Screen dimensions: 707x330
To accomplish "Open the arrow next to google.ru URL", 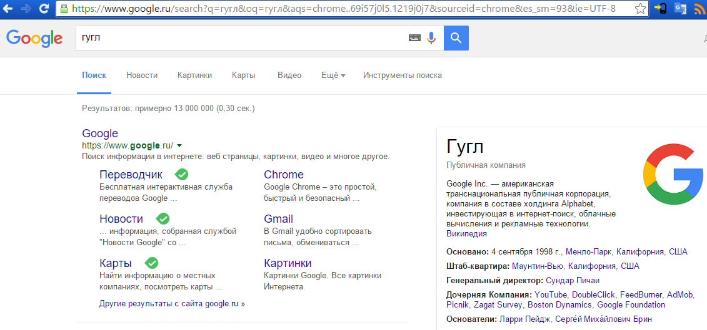I will (x=179, y=145).
